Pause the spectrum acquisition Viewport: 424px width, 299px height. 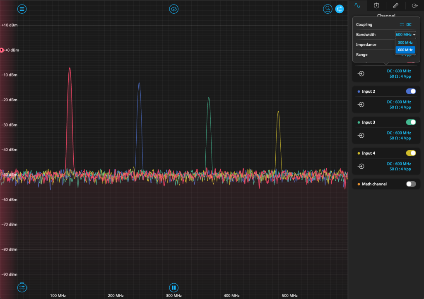174,287
